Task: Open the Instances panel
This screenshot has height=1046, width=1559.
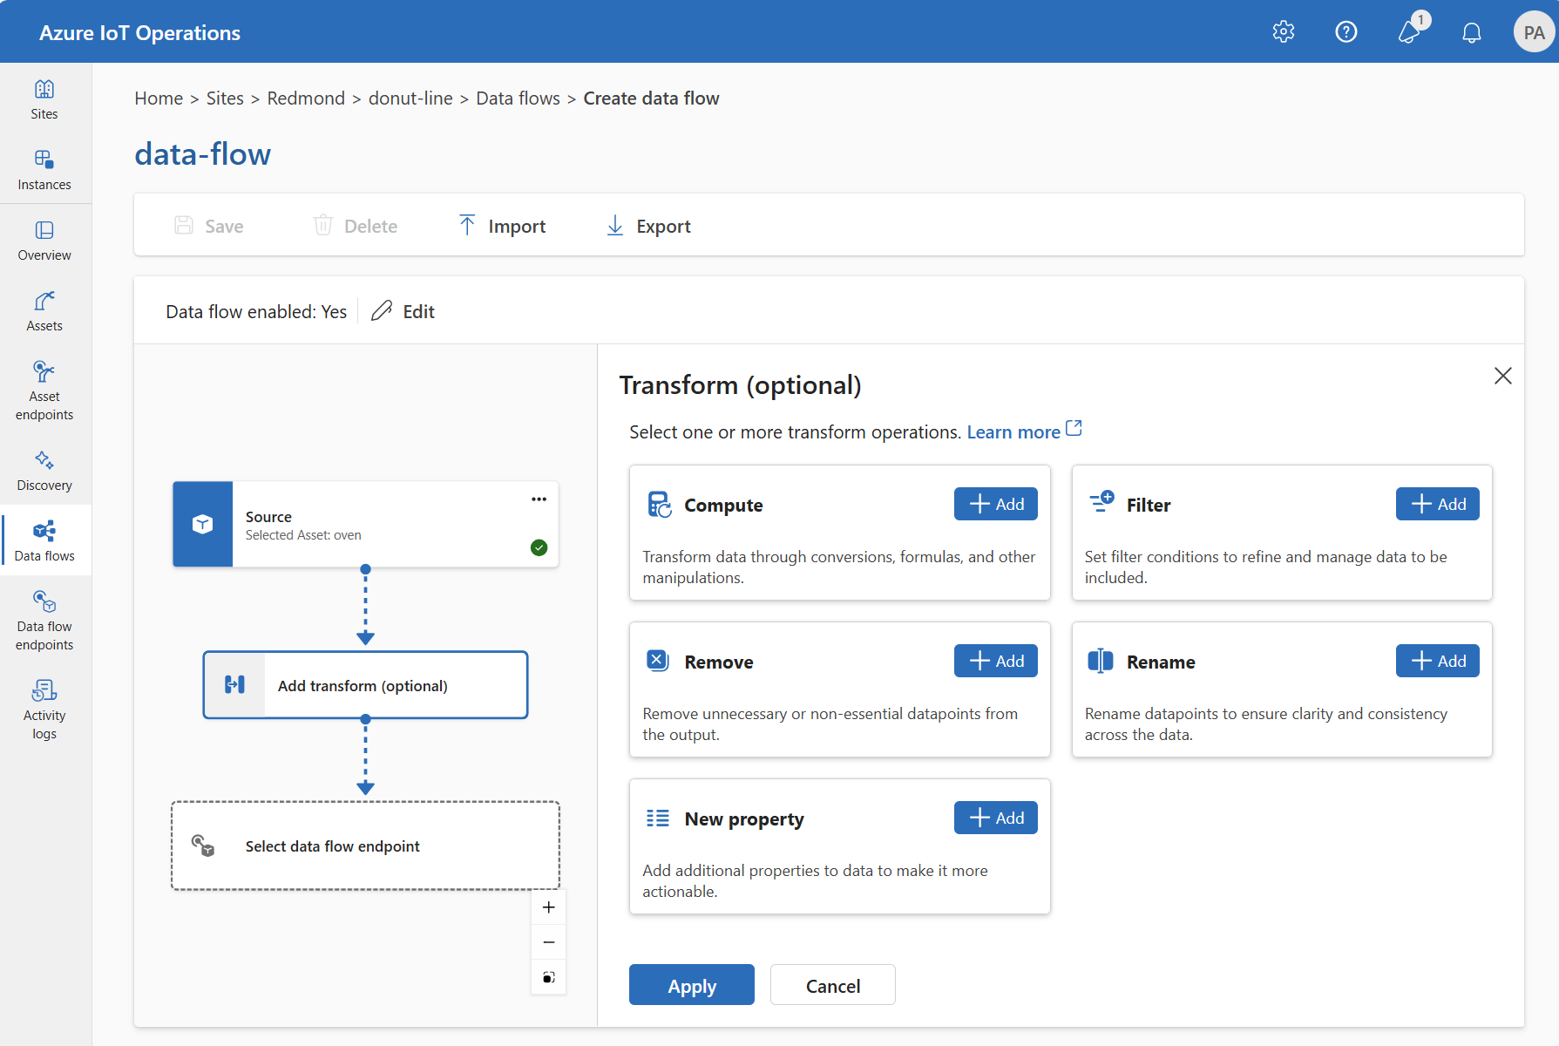Action: coord(44,168)
